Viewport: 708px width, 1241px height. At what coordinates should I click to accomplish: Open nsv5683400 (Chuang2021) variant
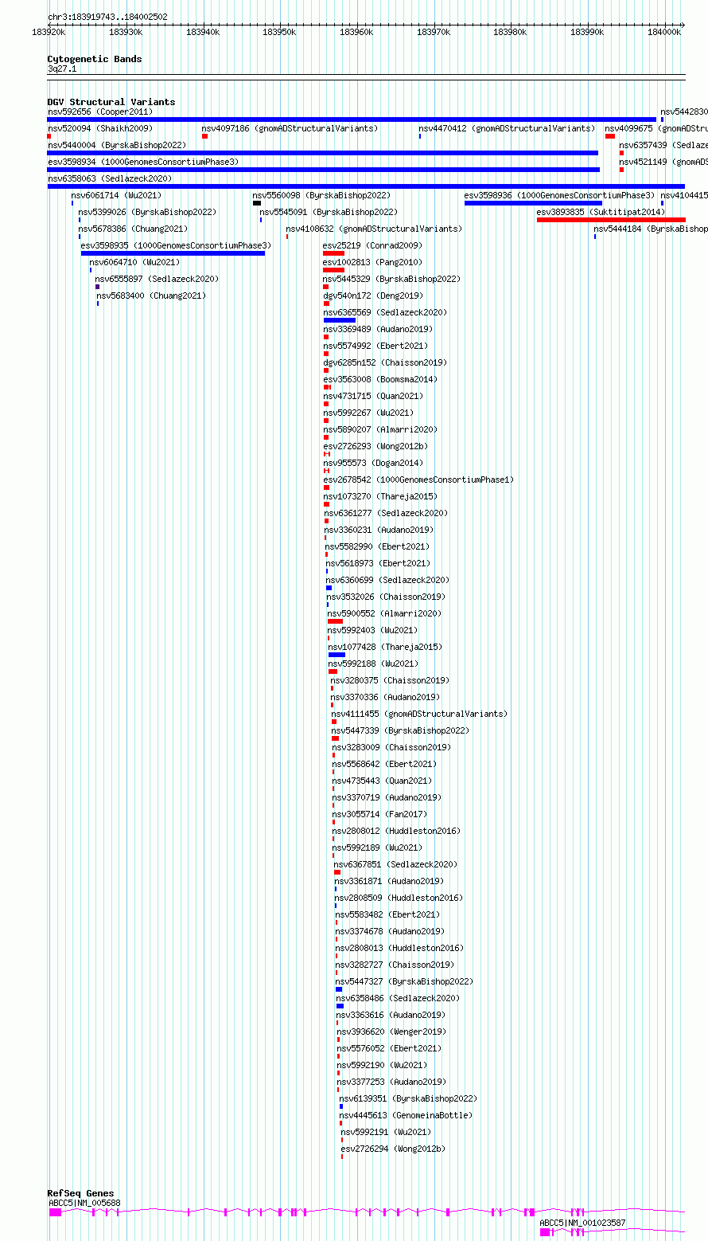(x=151, y=296)
